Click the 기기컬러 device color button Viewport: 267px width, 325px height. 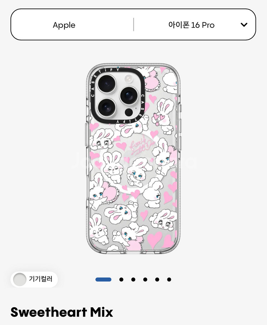tap(34, 279)
